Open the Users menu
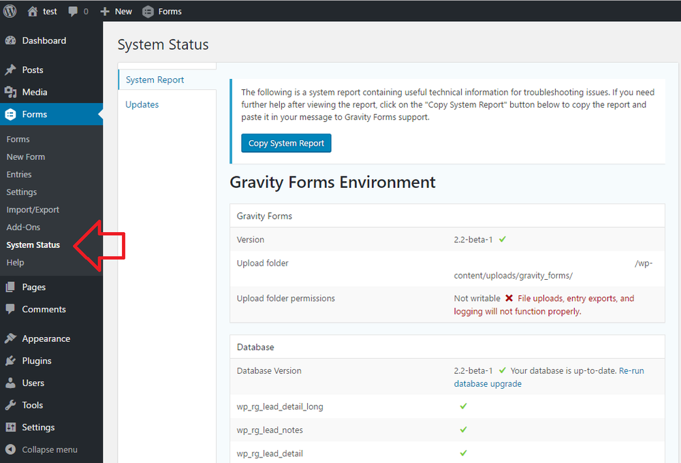681x463 pixels. (x=33, y=383)
